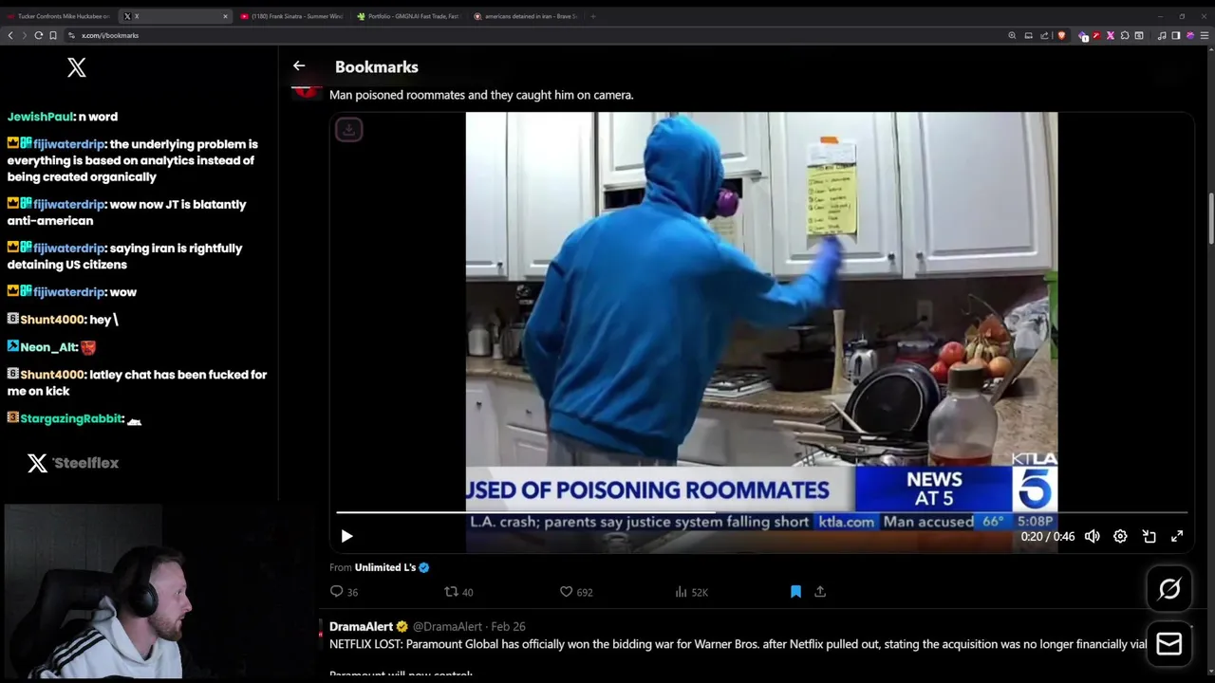Close the X browser tab
The height and width of the screenshot is (683, 1215).
[225, 16]
